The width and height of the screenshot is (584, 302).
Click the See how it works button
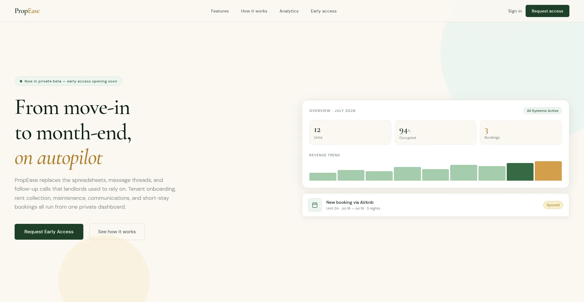point(117,232)
